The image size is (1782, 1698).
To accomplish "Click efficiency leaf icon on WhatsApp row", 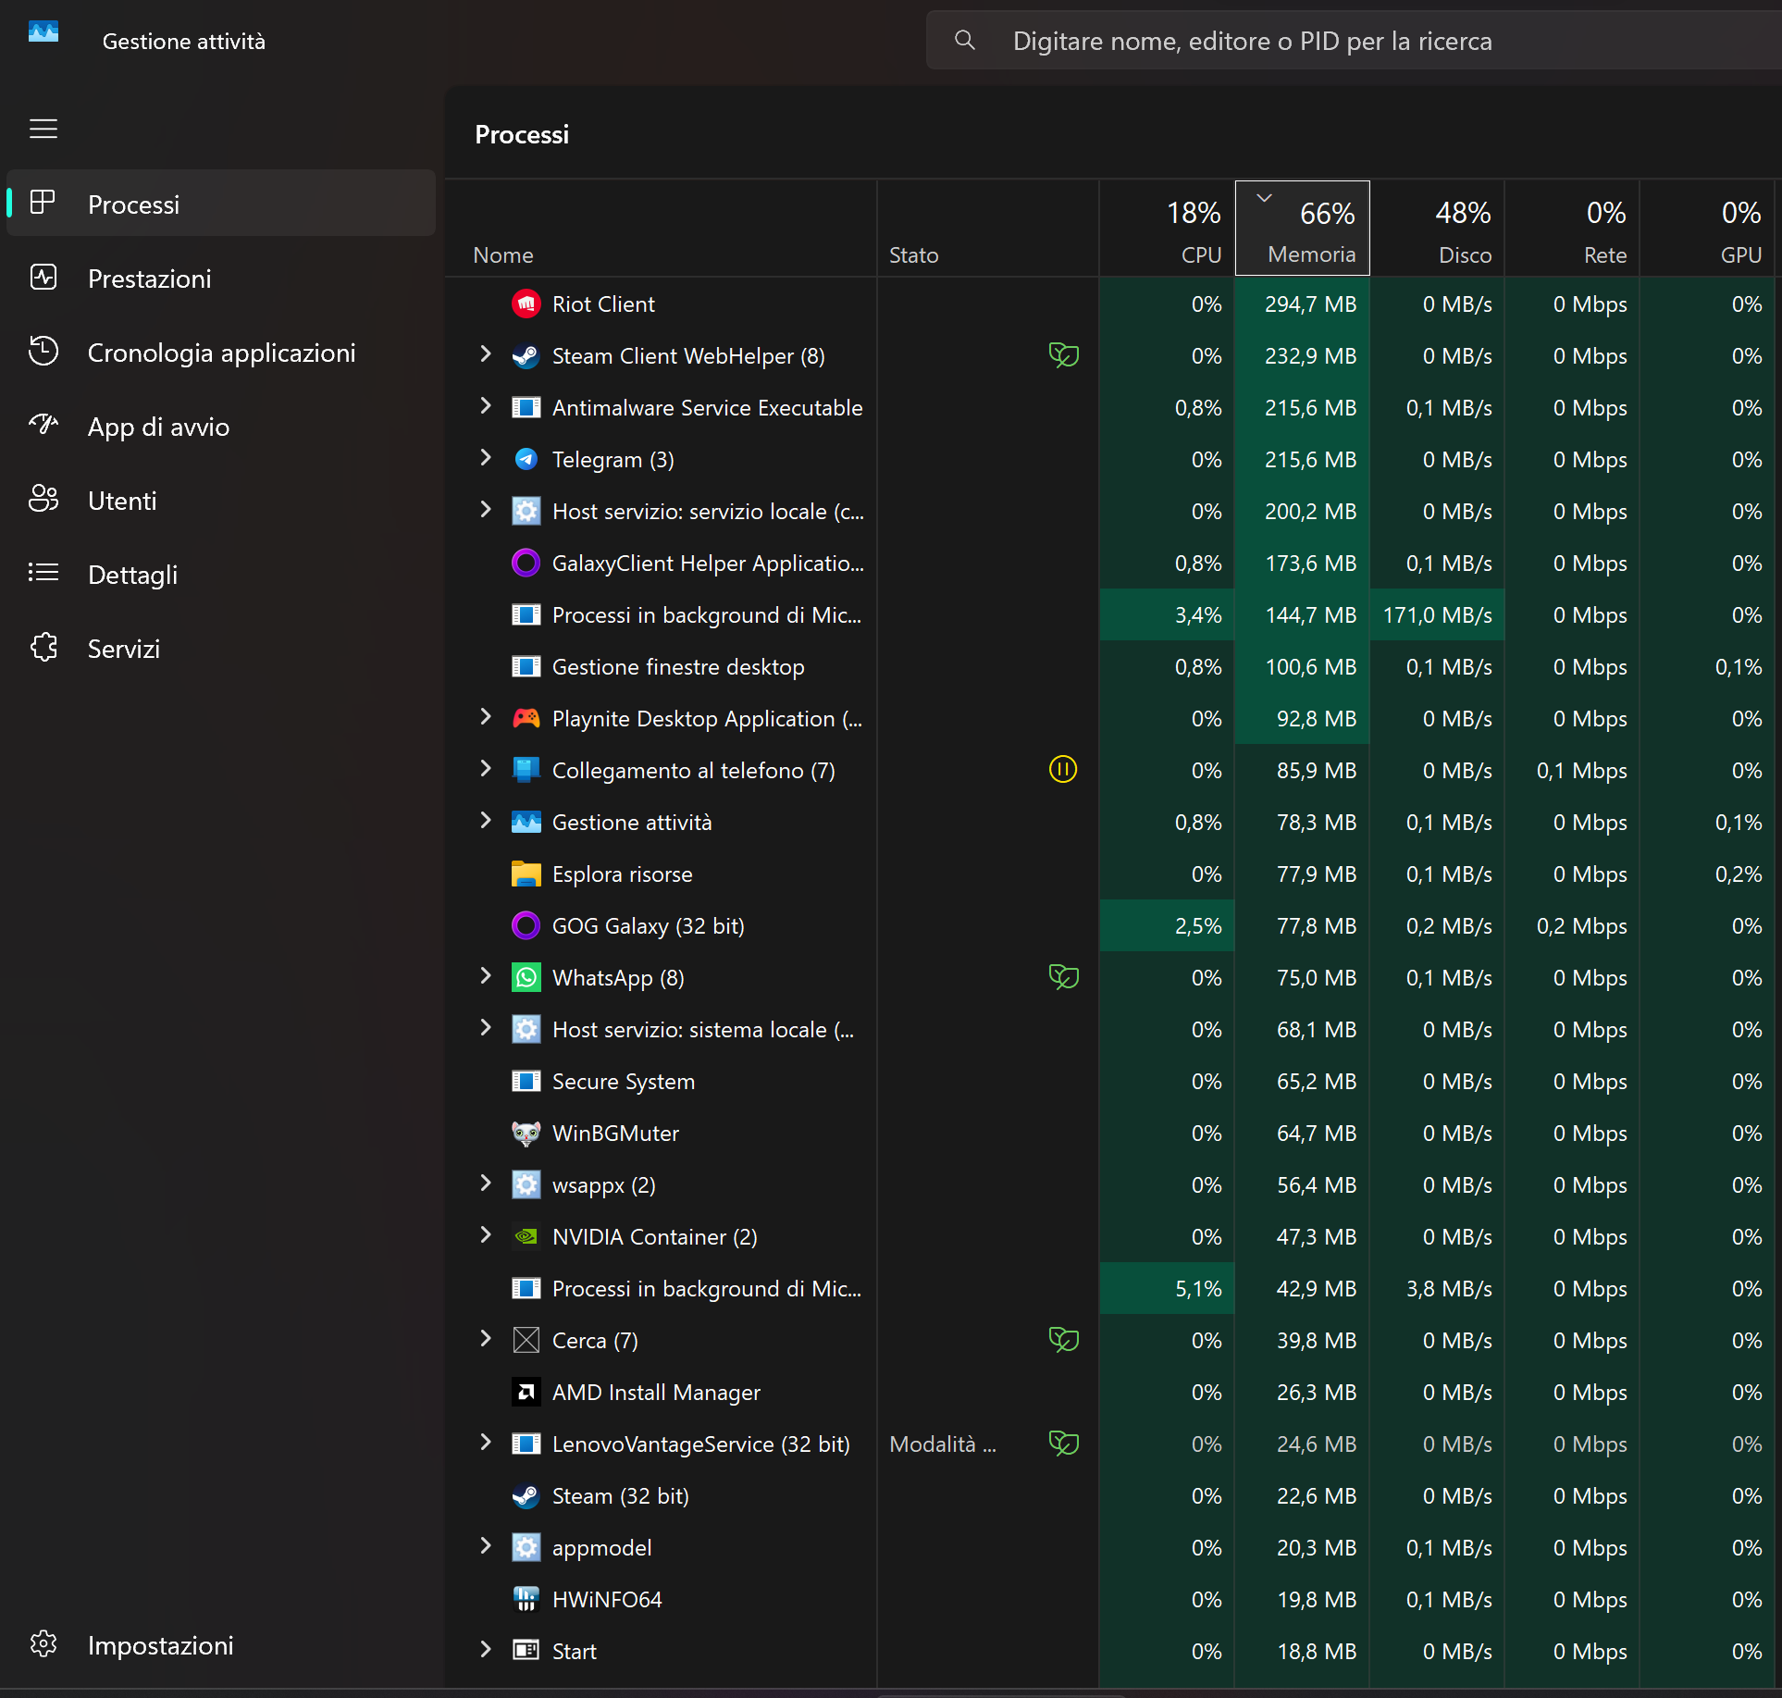I will pos(1063,977).
